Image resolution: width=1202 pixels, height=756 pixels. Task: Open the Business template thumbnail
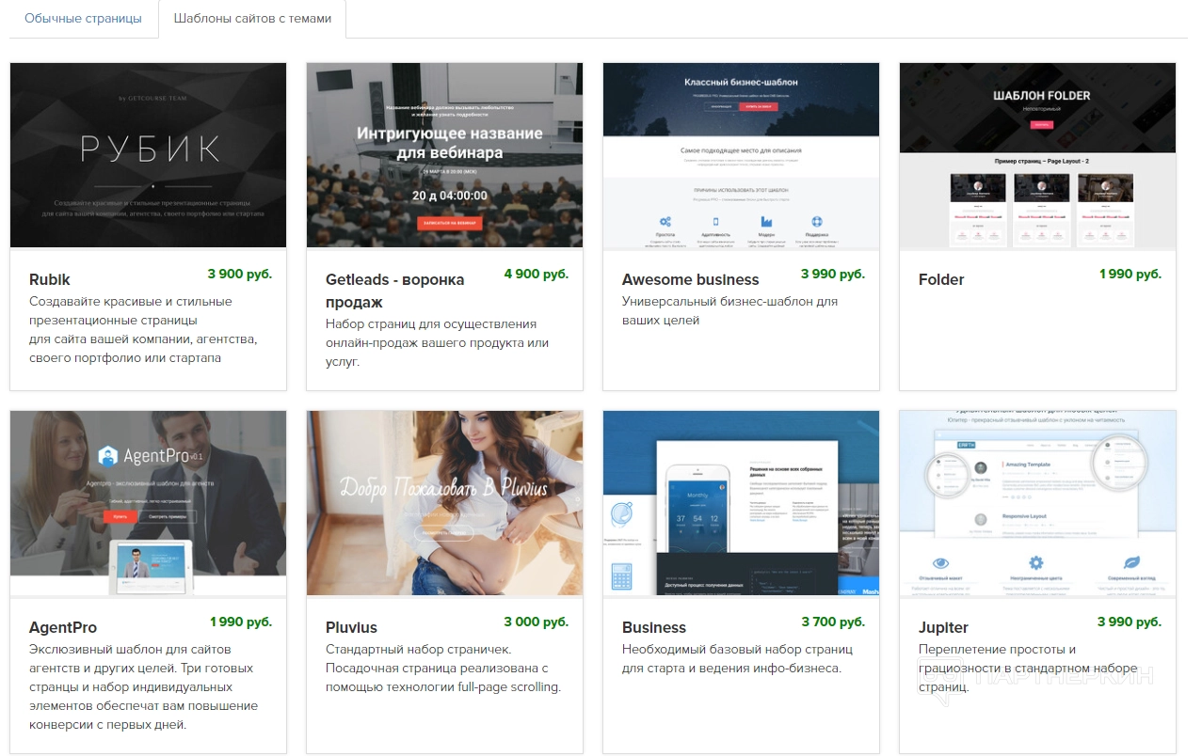pos(741,503)
